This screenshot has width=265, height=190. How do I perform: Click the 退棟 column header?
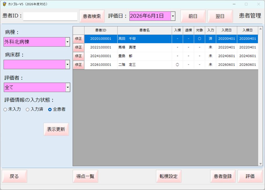[188, 30]
